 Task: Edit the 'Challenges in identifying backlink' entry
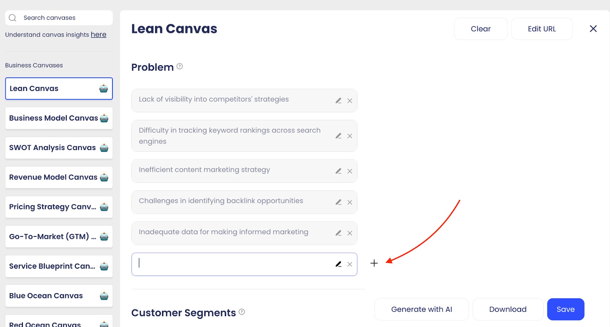[338, 202]
